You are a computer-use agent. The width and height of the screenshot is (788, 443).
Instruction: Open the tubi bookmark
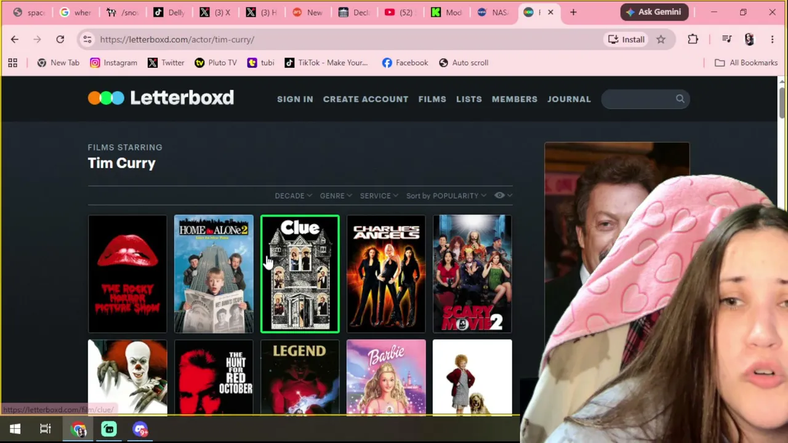(x=260, y=63)
